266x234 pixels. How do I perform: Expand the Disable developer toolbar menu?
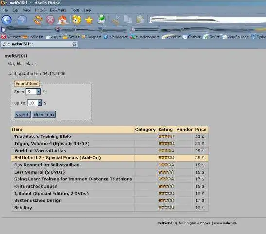tap(11, 37)
